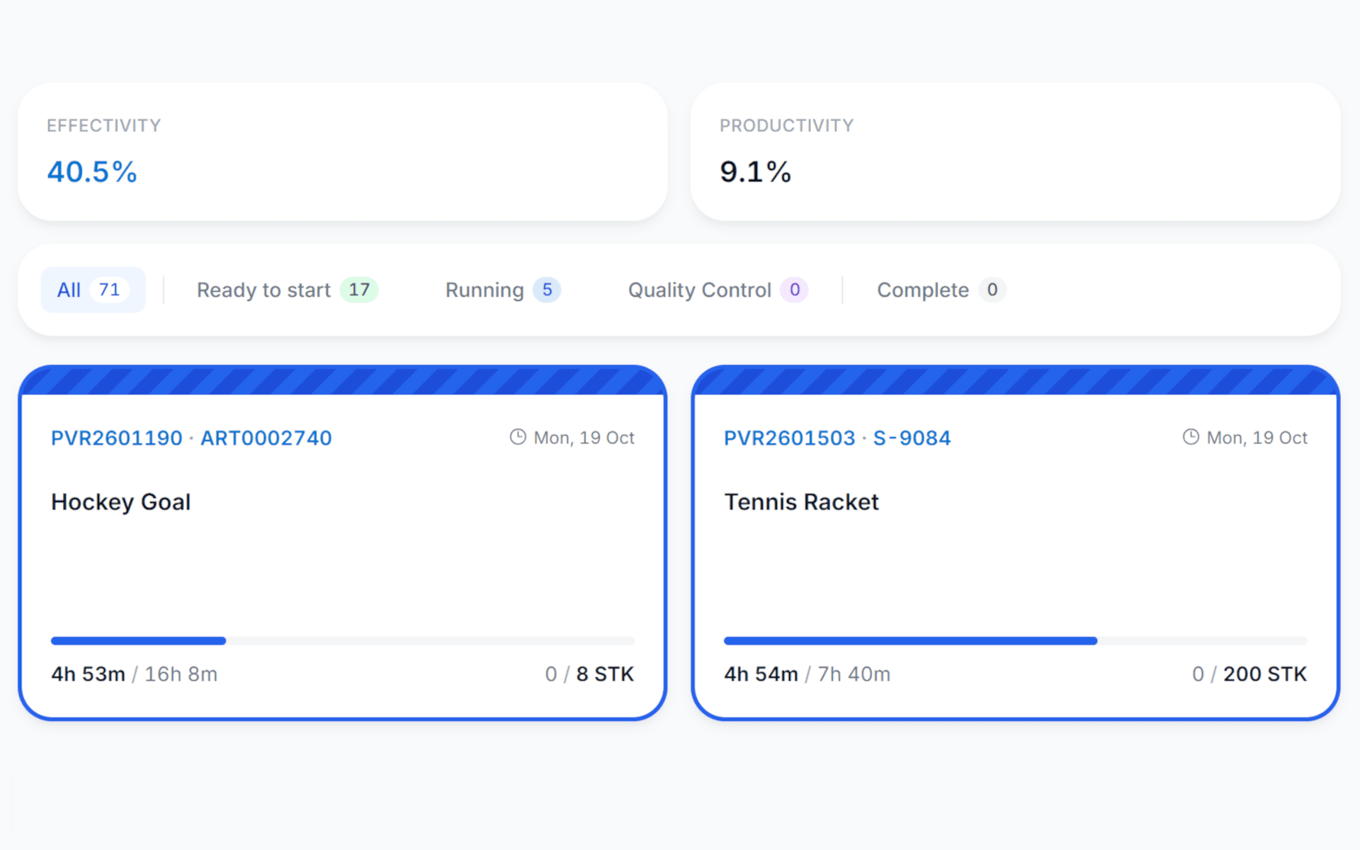This screenshot has height=850, width=1360.
Task: Switch to the Ready to start tab
Action: [x=287, y=290]
